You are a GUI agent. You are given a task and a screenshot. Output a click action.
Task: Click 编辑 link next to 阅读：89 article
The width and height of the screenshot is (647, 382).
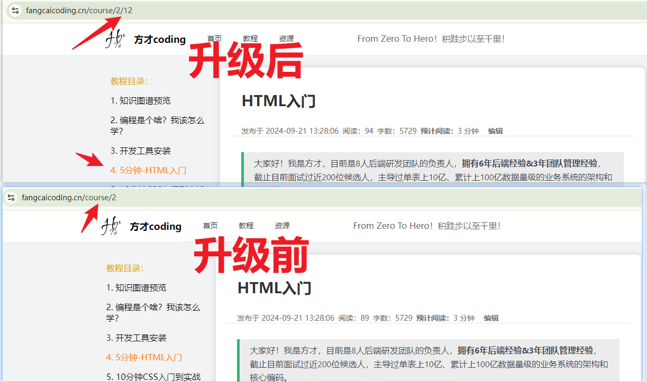491,318
